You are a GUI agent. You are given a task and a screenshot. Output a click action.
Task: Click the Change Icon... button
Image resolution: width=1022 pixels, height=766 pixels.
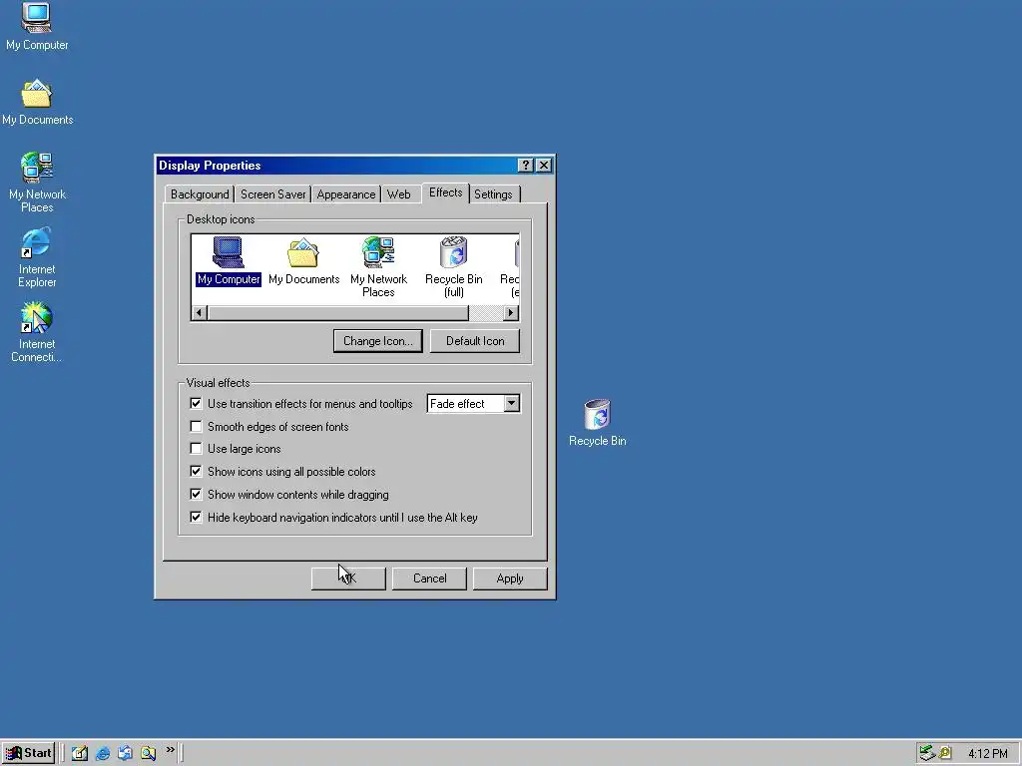coord(378,341)
